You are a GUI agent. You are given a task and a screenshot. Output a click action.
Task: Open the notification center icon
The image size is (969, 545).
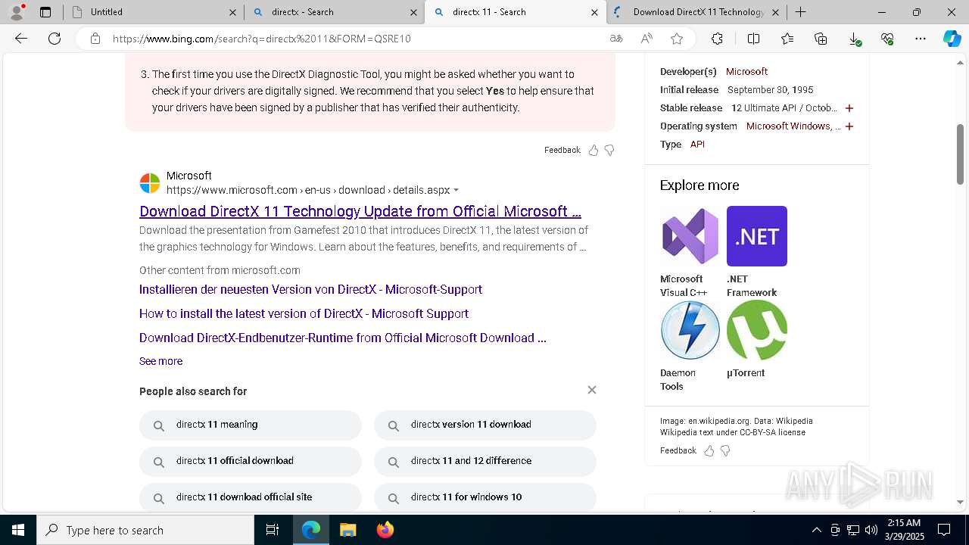pyautogui.click(x=944, y=530)
